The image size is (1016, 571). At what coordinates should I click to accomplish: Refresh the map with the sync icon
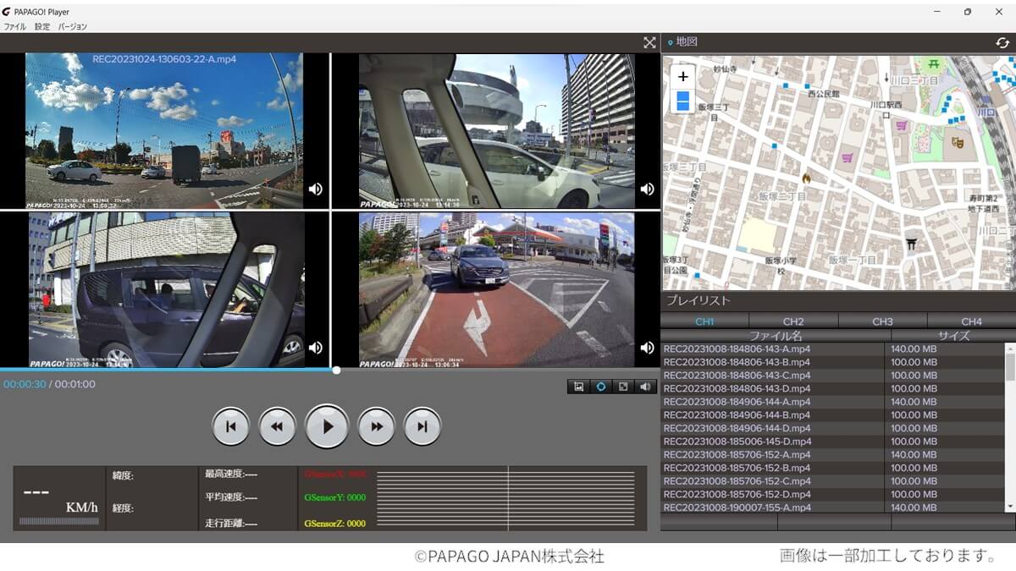[1002, 42]
